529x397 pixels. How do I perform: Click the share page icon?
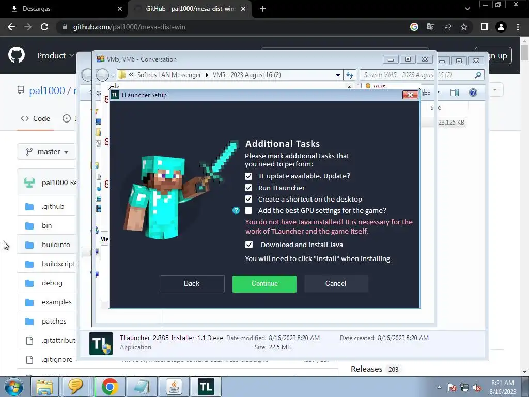[447, 27]
